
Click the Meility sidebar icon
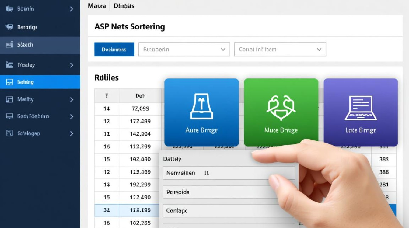[9, 99]
